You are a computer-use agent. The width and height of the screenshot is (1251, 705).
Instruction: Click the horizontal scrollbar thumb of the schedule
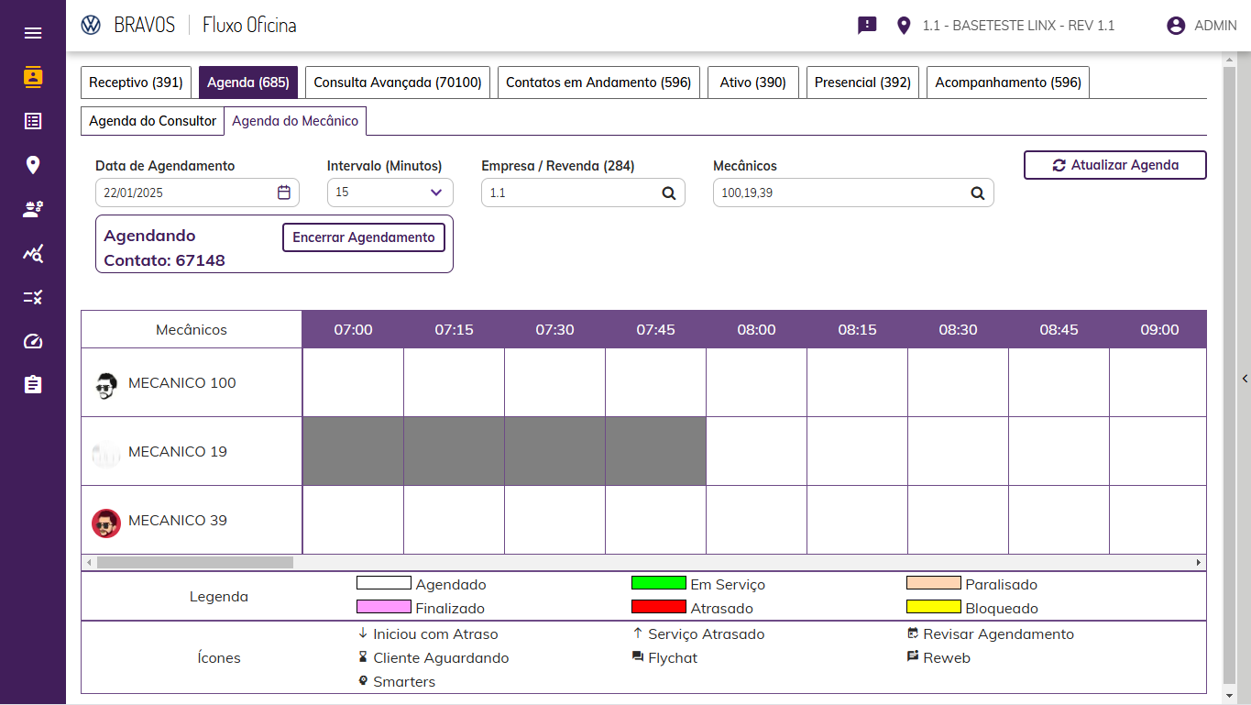tap(195, 562)
